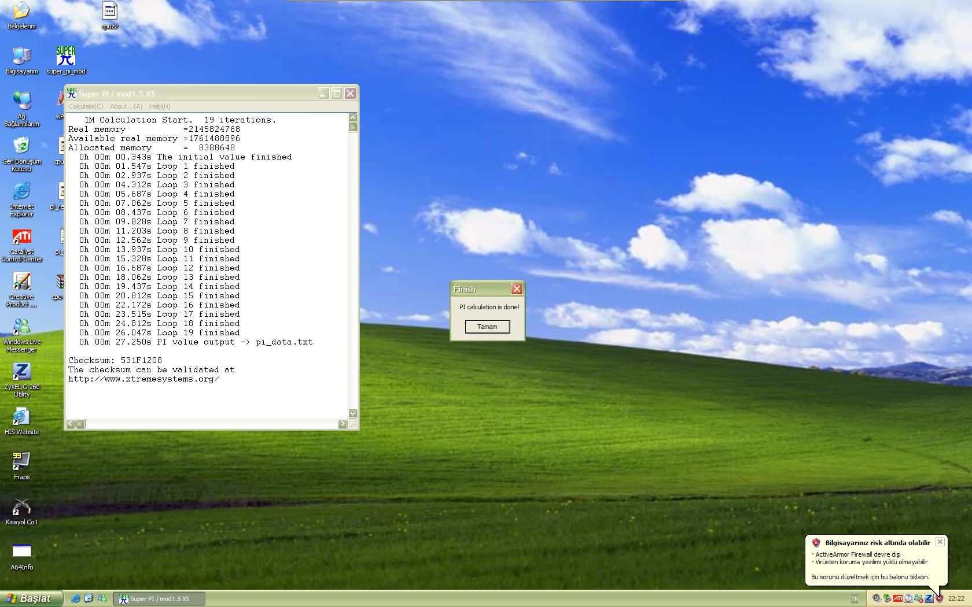Open the Help(H) menu

click(x=160, y=106)
